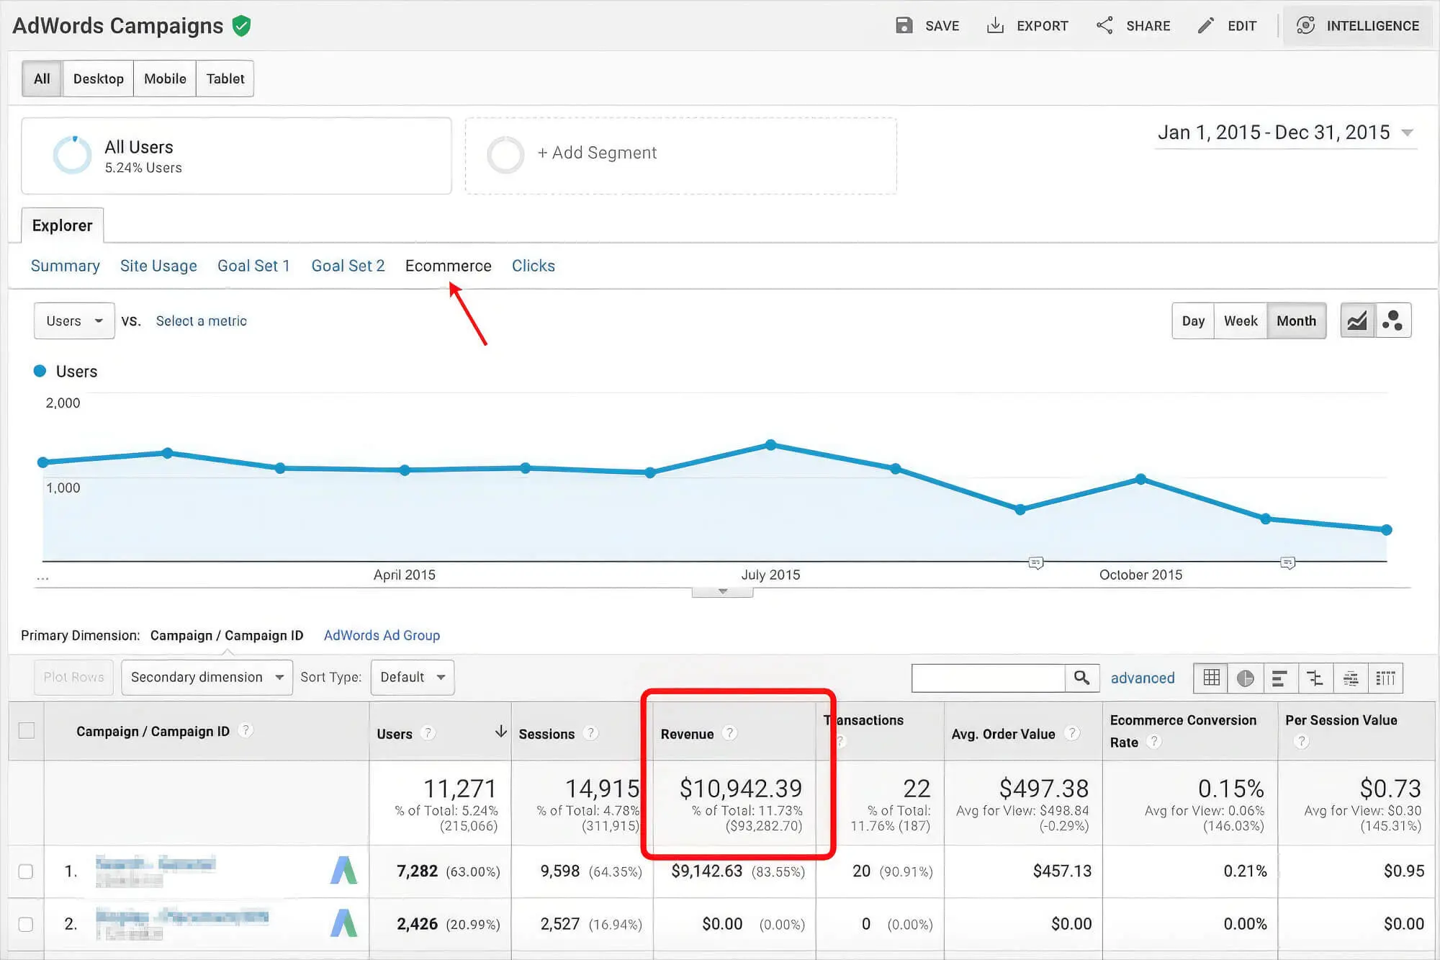
Task: Check the checkbox for campaign row 1
Action: (x=27, y=871)
